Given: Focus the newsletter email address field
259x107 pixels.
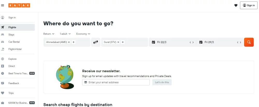Looking at the screenshot, I should click(116, 82).
